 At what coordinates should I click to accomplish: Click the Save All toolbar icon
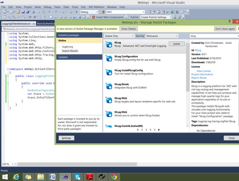pyautogui.click(x=28, y=12)
